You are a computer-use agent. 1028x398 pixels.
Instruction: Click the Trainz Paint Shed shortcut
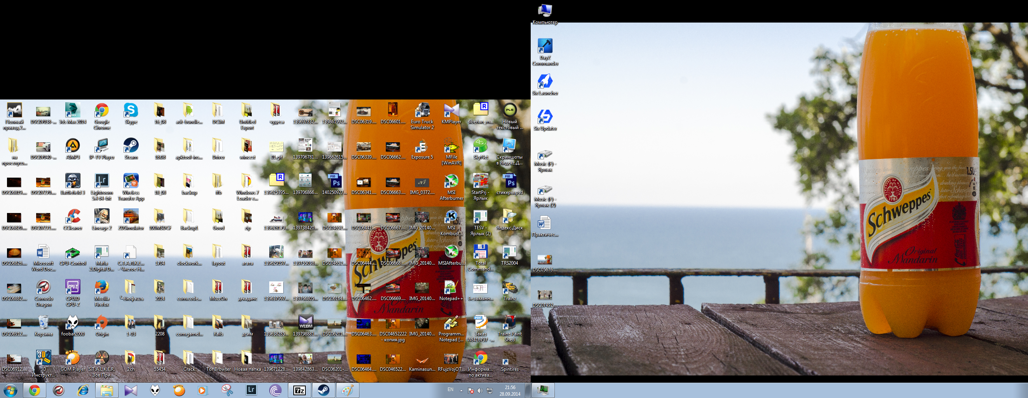point(510,328)
